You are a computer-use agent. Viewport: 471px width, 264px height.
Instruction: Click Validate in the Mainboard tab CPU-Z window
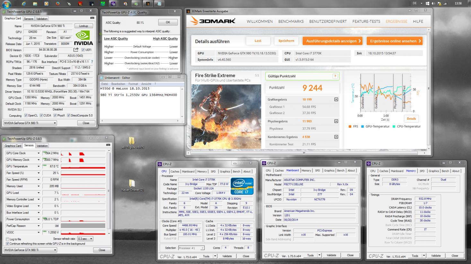[x=331, y=255]
